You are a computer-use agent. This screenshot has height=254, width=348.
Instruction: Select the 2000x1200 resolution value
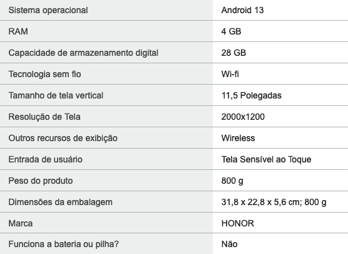pos(243,117)
